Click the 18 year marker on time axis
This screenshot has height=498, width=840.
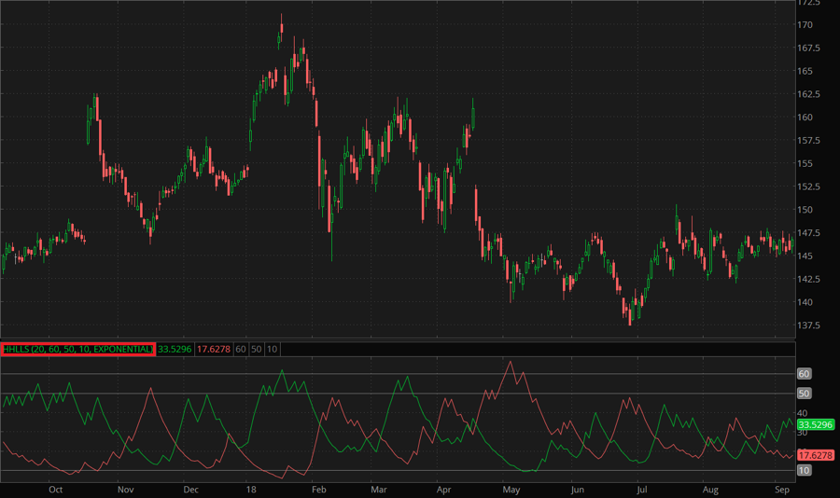[250, 489]
